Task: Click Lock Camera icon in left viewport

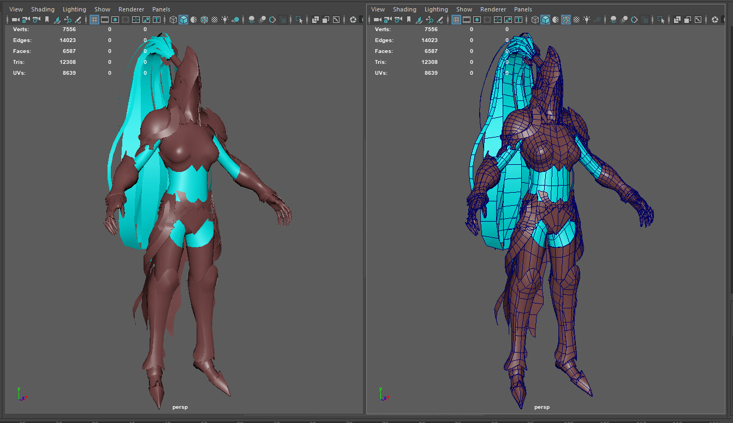Action: click(25, 20)
